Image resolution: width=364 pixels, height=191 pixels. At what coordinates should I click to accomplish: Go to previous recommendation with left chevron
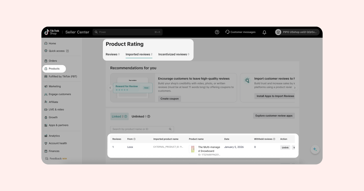(x=110, y=88)
